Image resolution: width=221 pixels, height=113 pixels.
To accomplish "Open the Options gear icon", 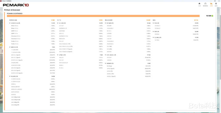I will 216,4.
